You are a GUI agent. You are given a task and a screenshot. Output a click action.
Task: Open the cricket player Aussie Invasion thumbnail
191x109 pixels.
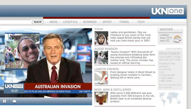point(101,57)
